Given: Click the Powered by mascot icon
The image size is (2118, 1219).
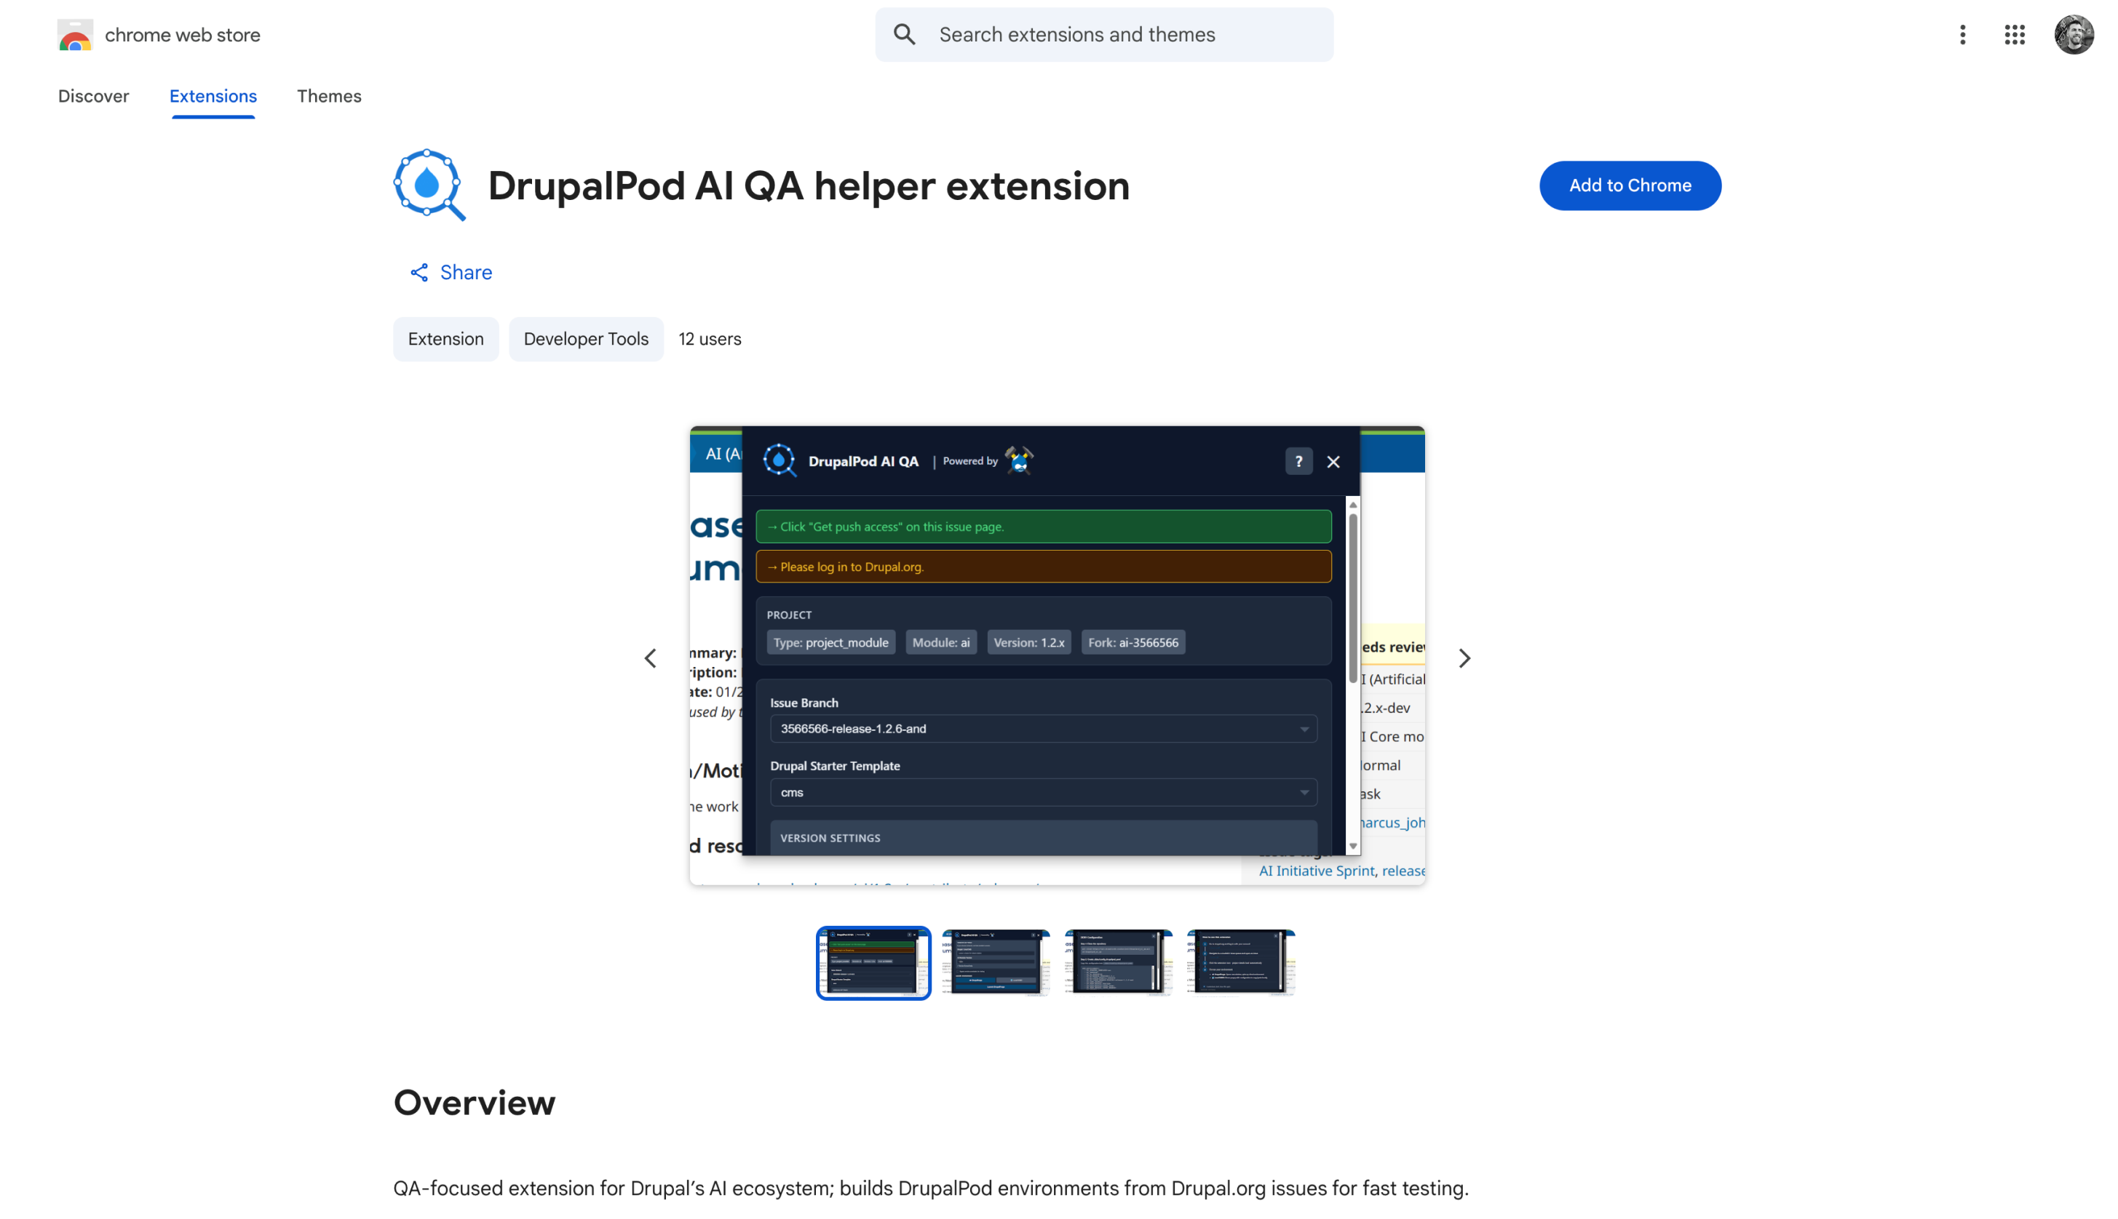Looking at the screenshot, I should coord(1019,460).
